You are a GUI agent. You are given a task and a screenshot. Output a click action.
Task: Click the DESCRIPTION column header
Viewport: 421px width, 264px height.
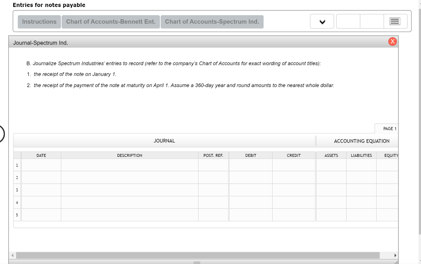(x=130, y=156)
